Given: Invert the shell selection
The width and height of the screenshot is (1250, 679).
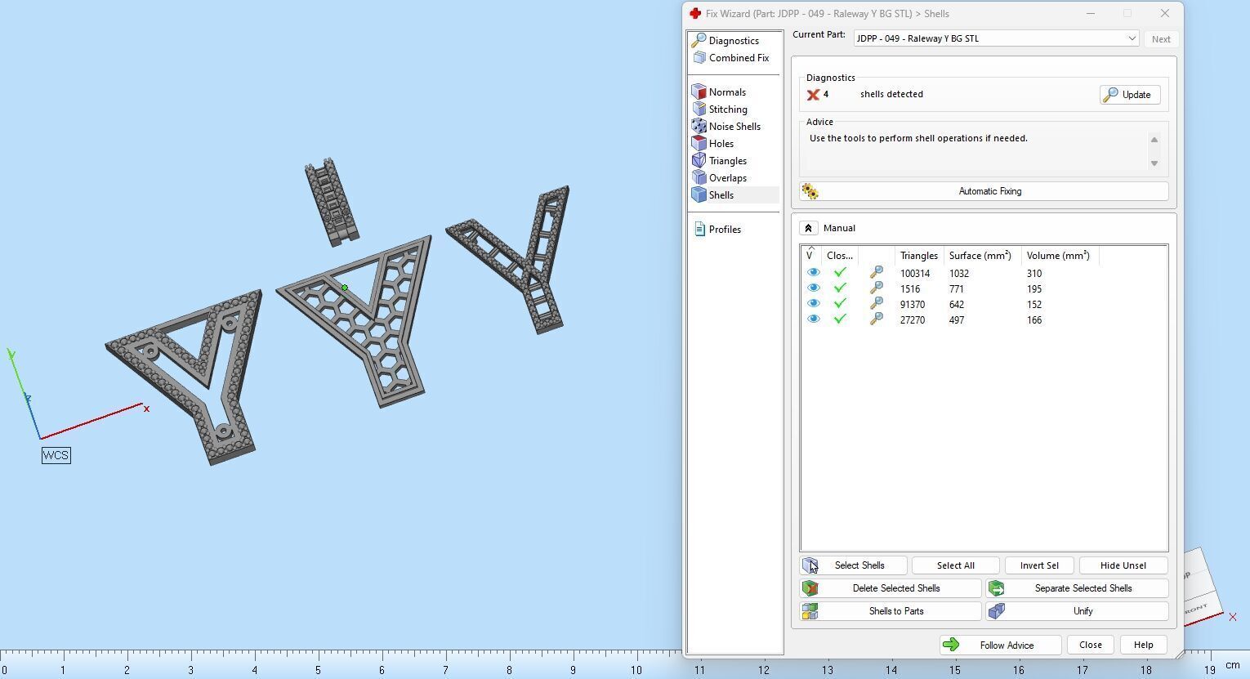Looking at the screenshot, I should tap(1039, 565).
